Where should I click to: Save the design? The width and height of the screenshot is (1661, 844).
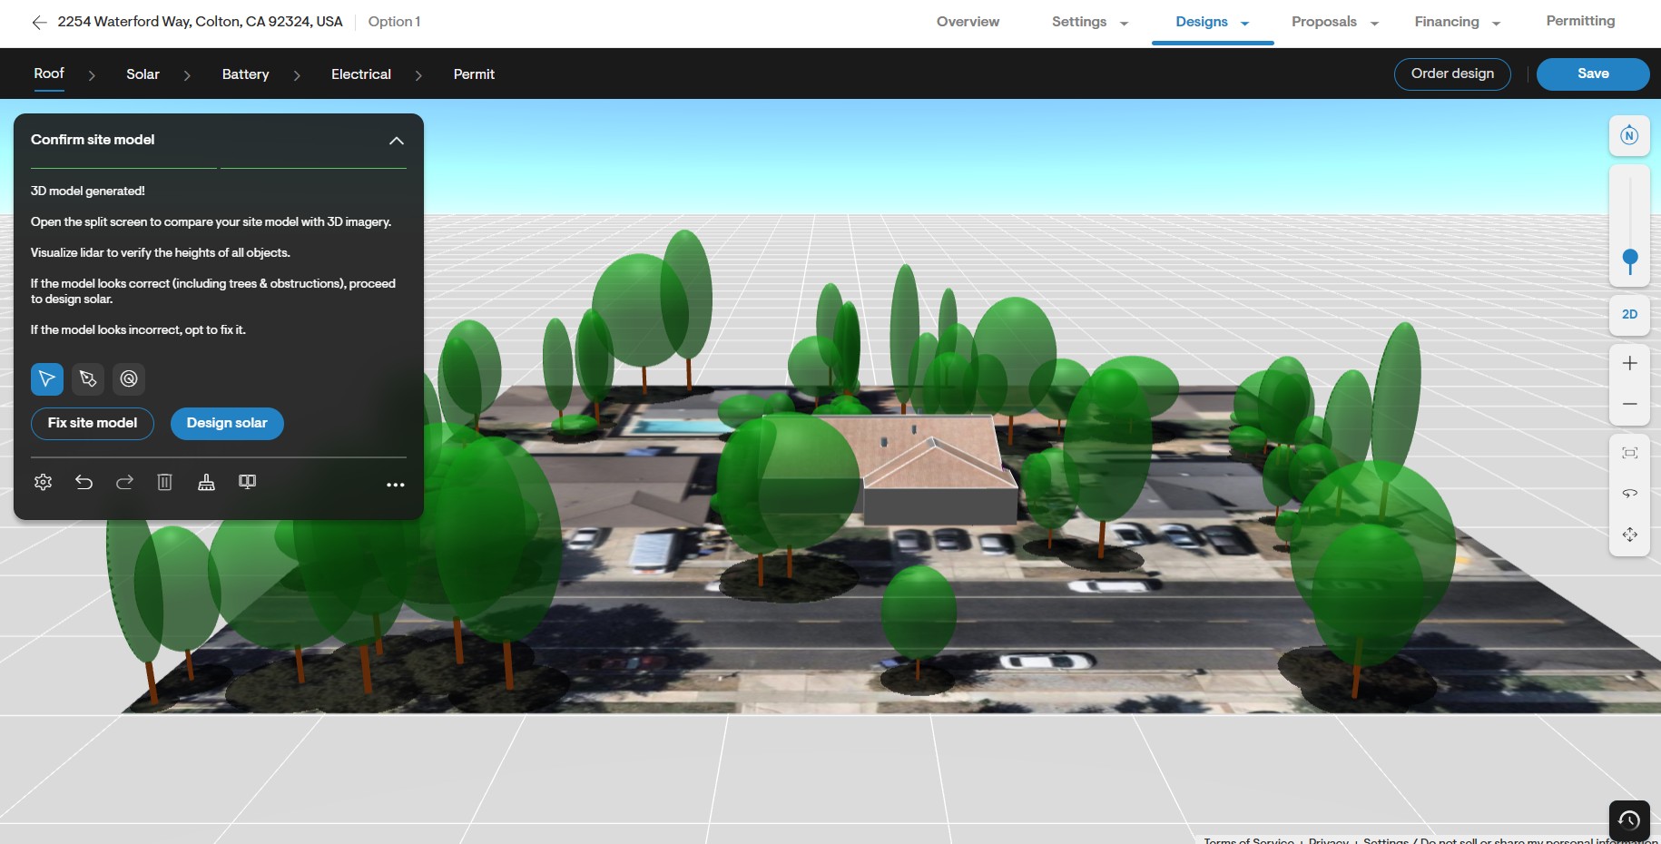[1593, 74]
